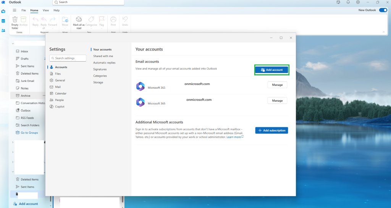Toggle the New Outlook switch

tap(383, 10)
